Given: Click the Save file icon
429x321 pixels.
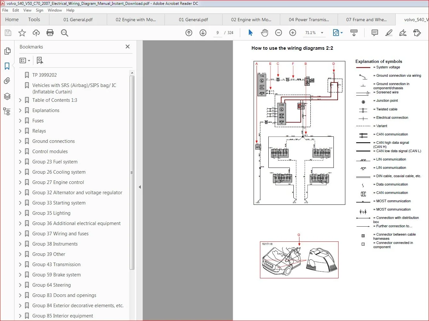Looking at the screenshot, I should (8, 33).
